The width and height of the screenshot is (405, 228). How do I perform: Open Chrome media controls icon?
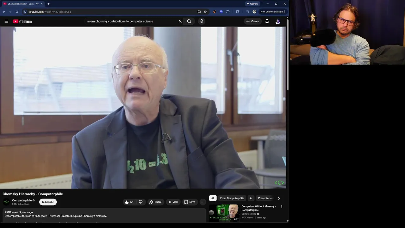click(x=248, y=12)
